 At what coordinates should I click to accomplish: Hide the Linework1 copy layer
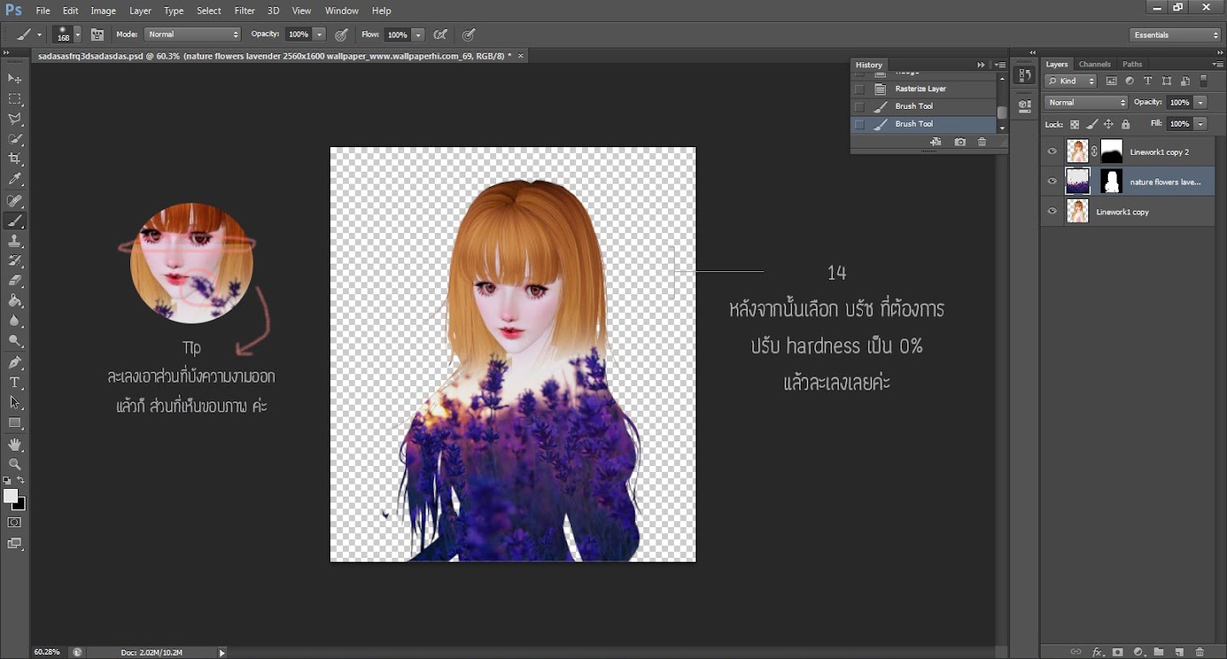pos(1053,211)
